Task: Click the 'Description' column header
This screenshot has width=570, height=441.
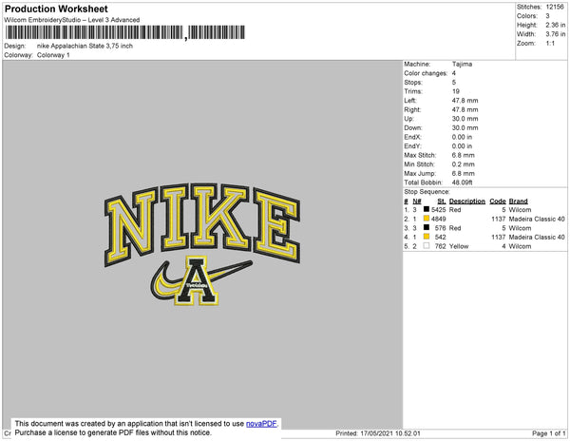Action: click(x=467, y=201)
